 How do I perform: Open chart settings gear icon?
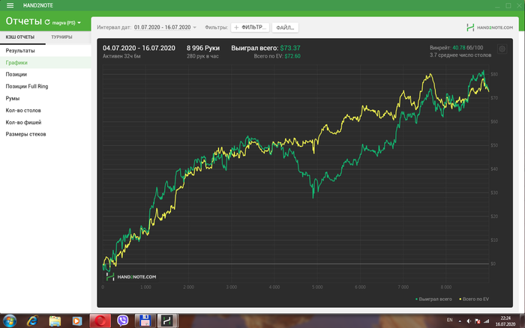coord(502,49)
